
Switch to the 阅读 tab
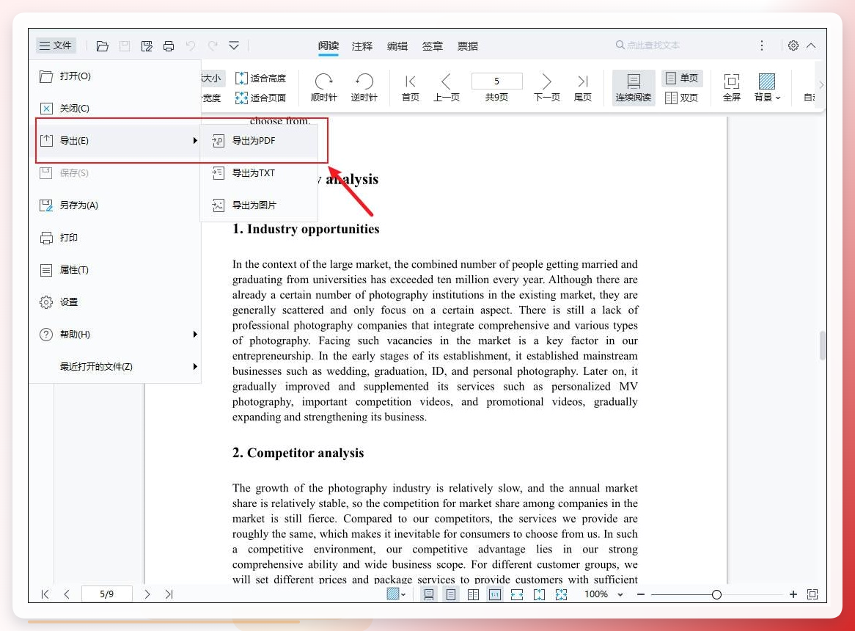pyautogui.click(x=329, y=45)
